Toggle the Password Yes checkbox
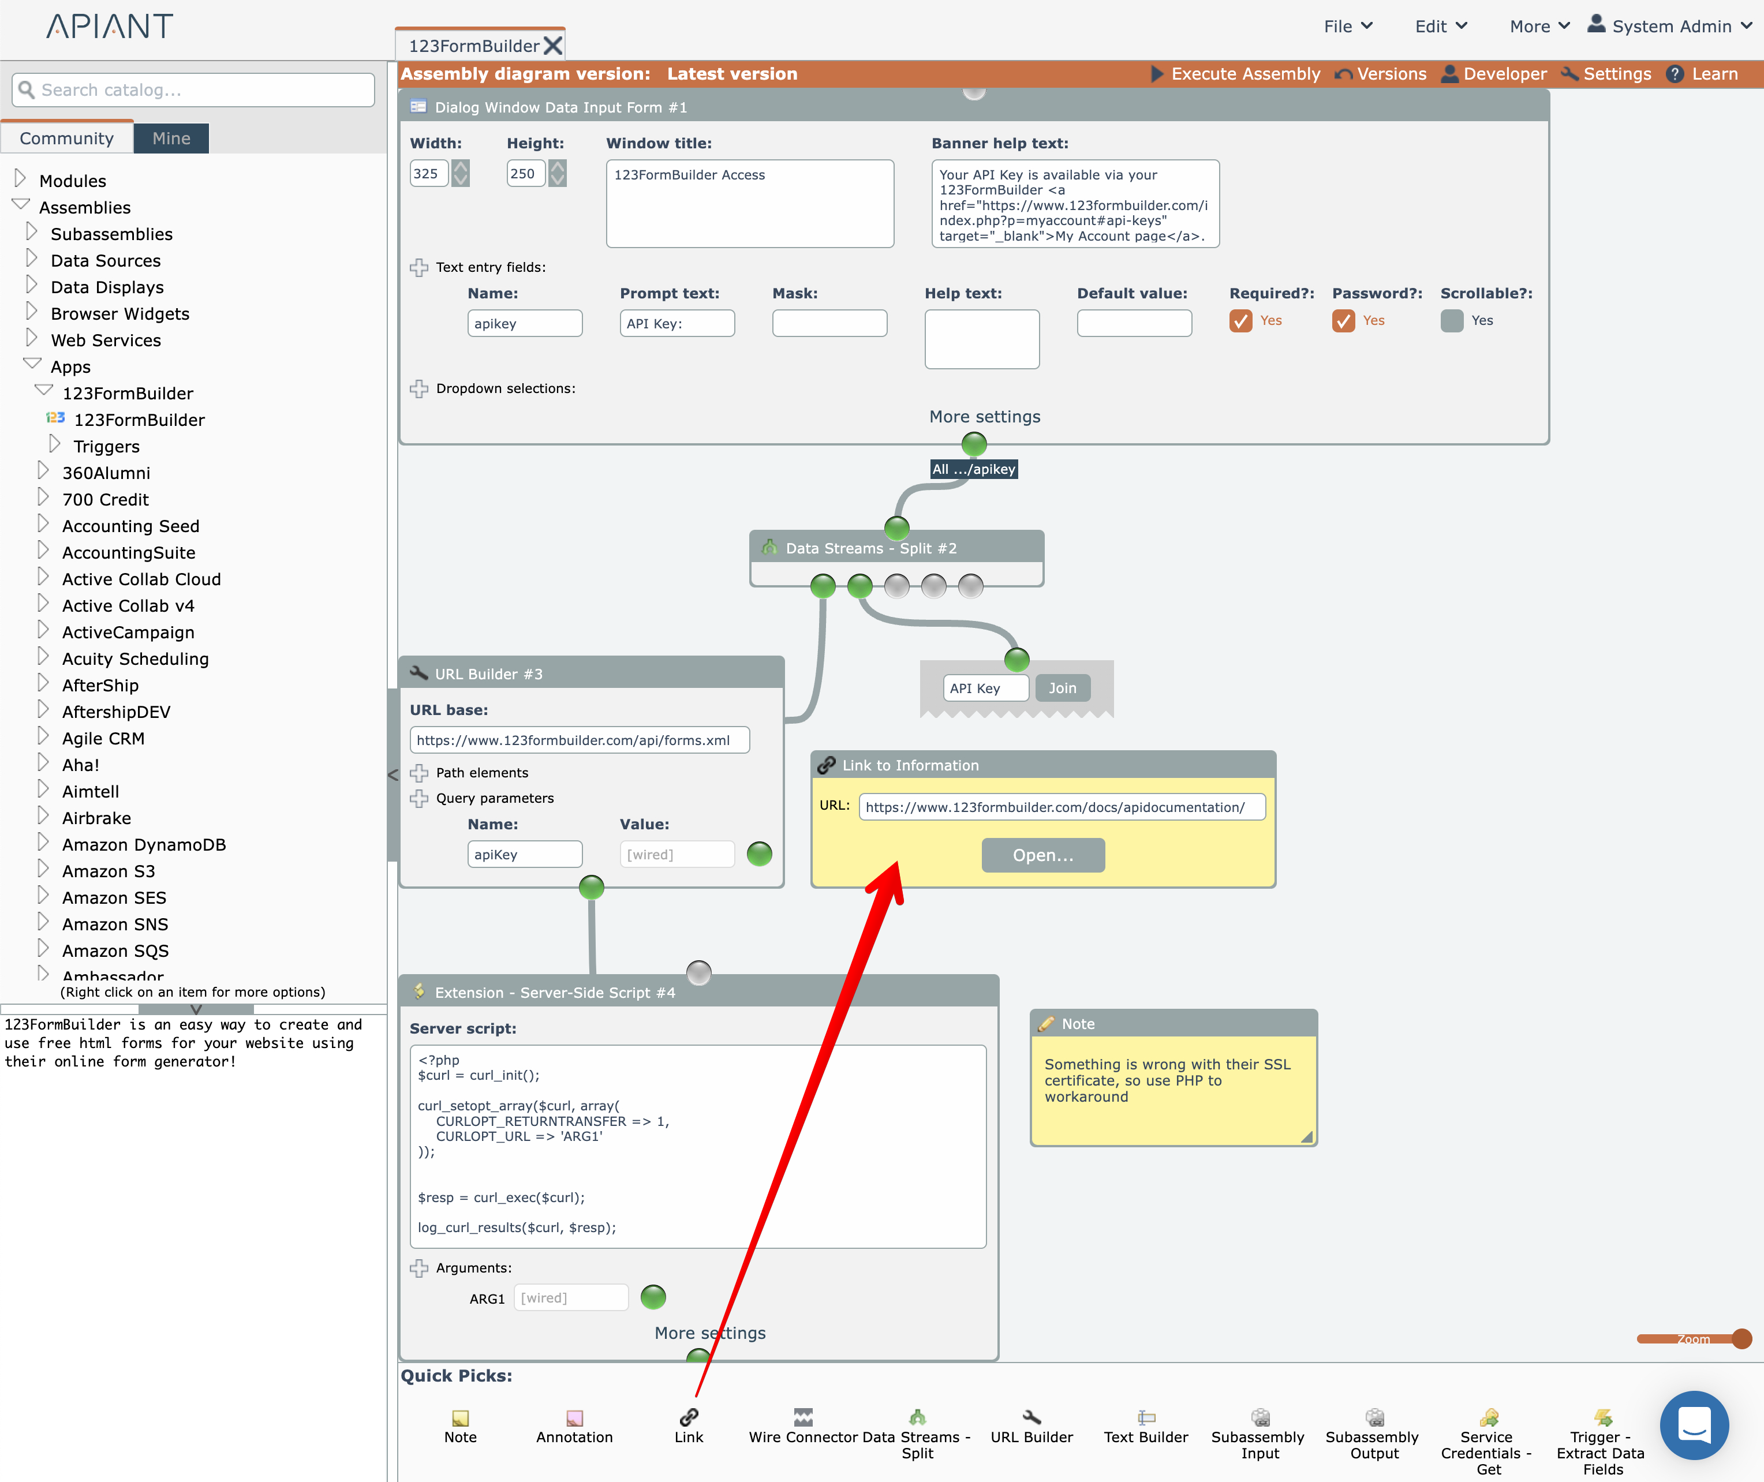Image resolution: width=1764 pixels, height=1482 pixels. [x=1343, y=321]
